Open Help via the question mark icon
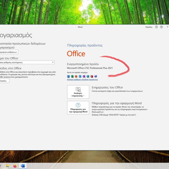 [167, 27]
